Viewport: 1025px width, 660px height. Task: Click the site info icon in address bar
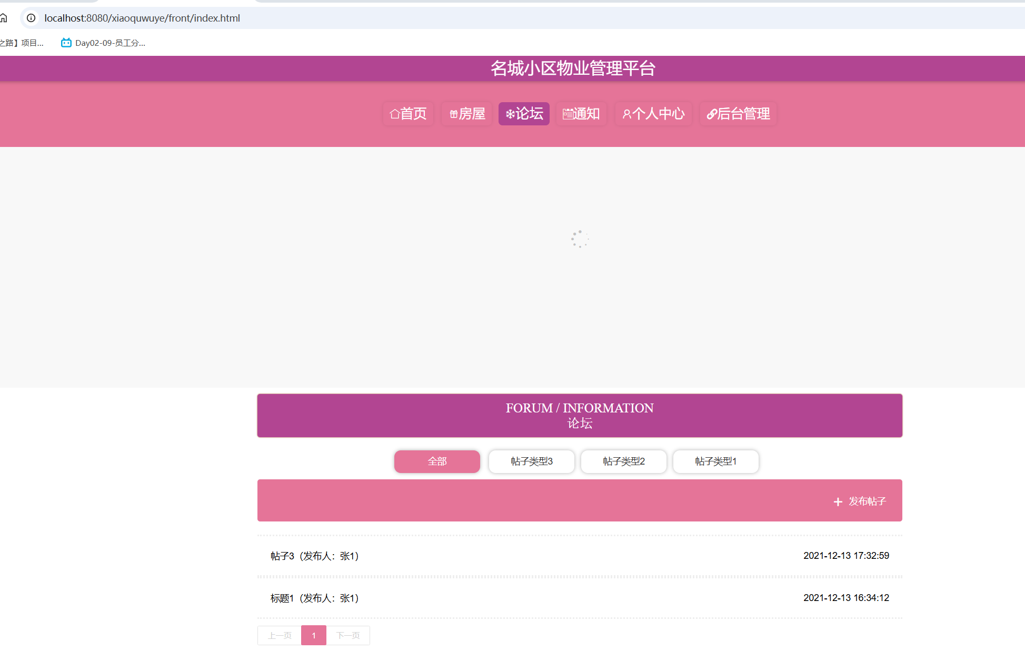pos(31,18)
